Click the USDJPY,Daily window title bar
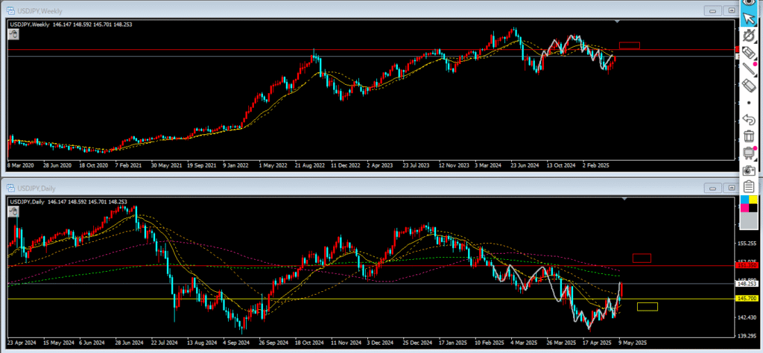This screenshot has width=763, height=353. click(298, 188)
